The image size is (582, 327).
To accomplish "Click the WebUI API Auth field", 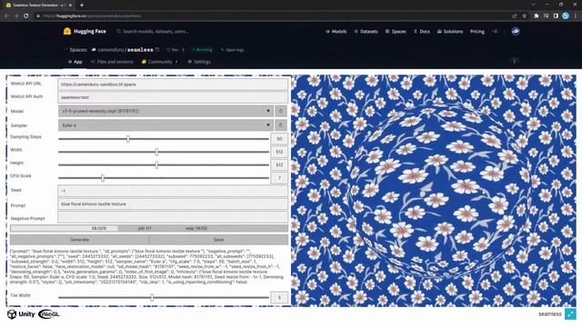I will tap(173, 97).
